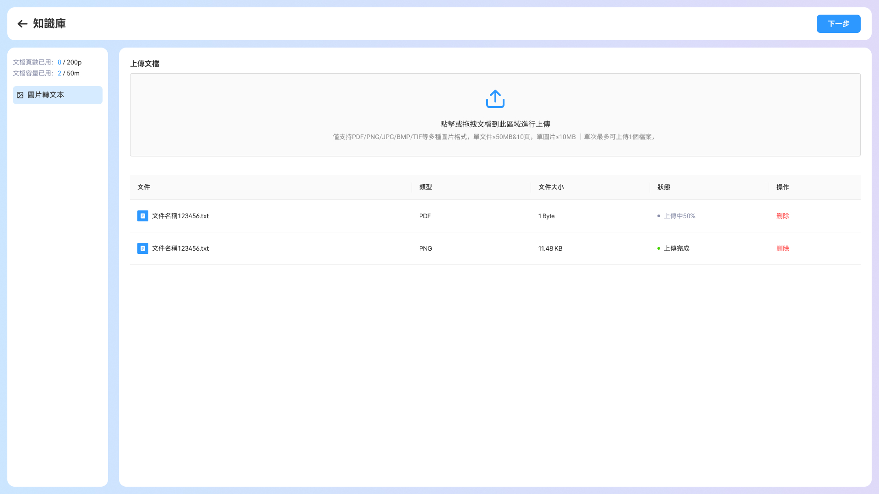This screenshot has height=494, width=879.
Task: Click the 狀態 column header
Action: 663,187
